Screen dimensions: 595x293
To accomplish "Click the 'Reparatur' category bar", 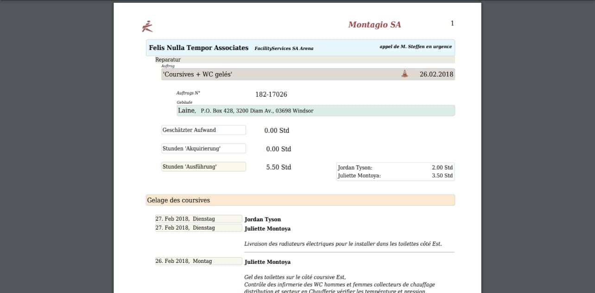I will [168, 60].
